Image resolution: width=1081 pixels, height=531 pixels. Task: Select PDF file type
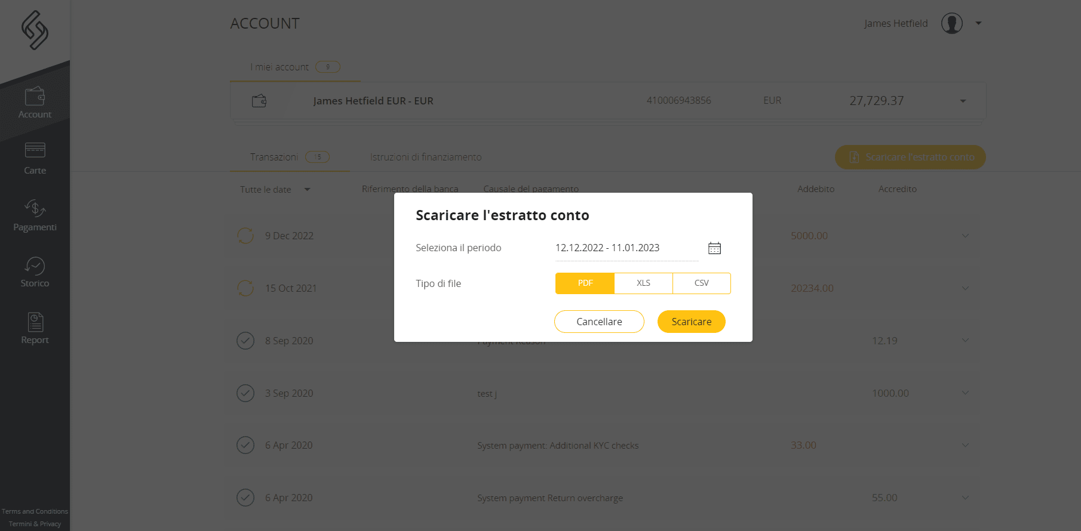585,283
